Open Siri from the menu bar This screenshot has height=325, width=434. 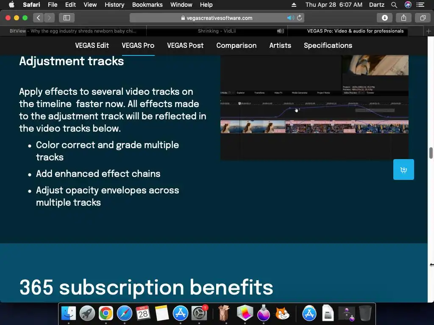[x=408, y=5]
